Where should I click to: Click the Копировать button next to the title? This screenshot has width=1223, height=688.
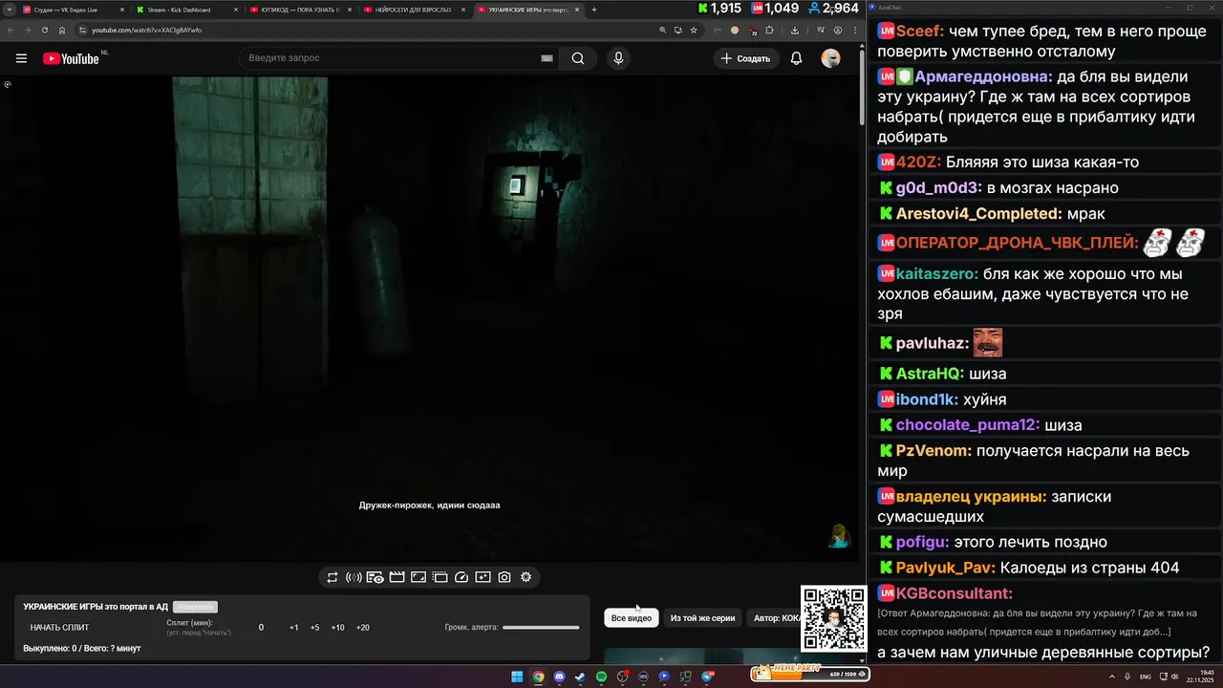tap(195, 607)
